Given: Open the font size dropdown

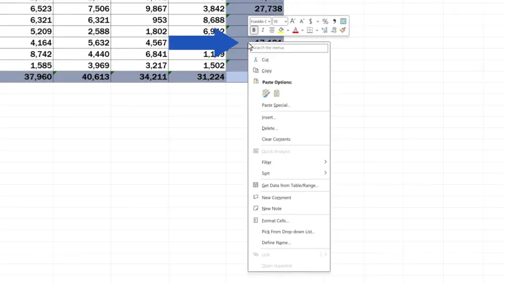Looking at the screenshot, I should pyautogui.click(x=280, y=21).
